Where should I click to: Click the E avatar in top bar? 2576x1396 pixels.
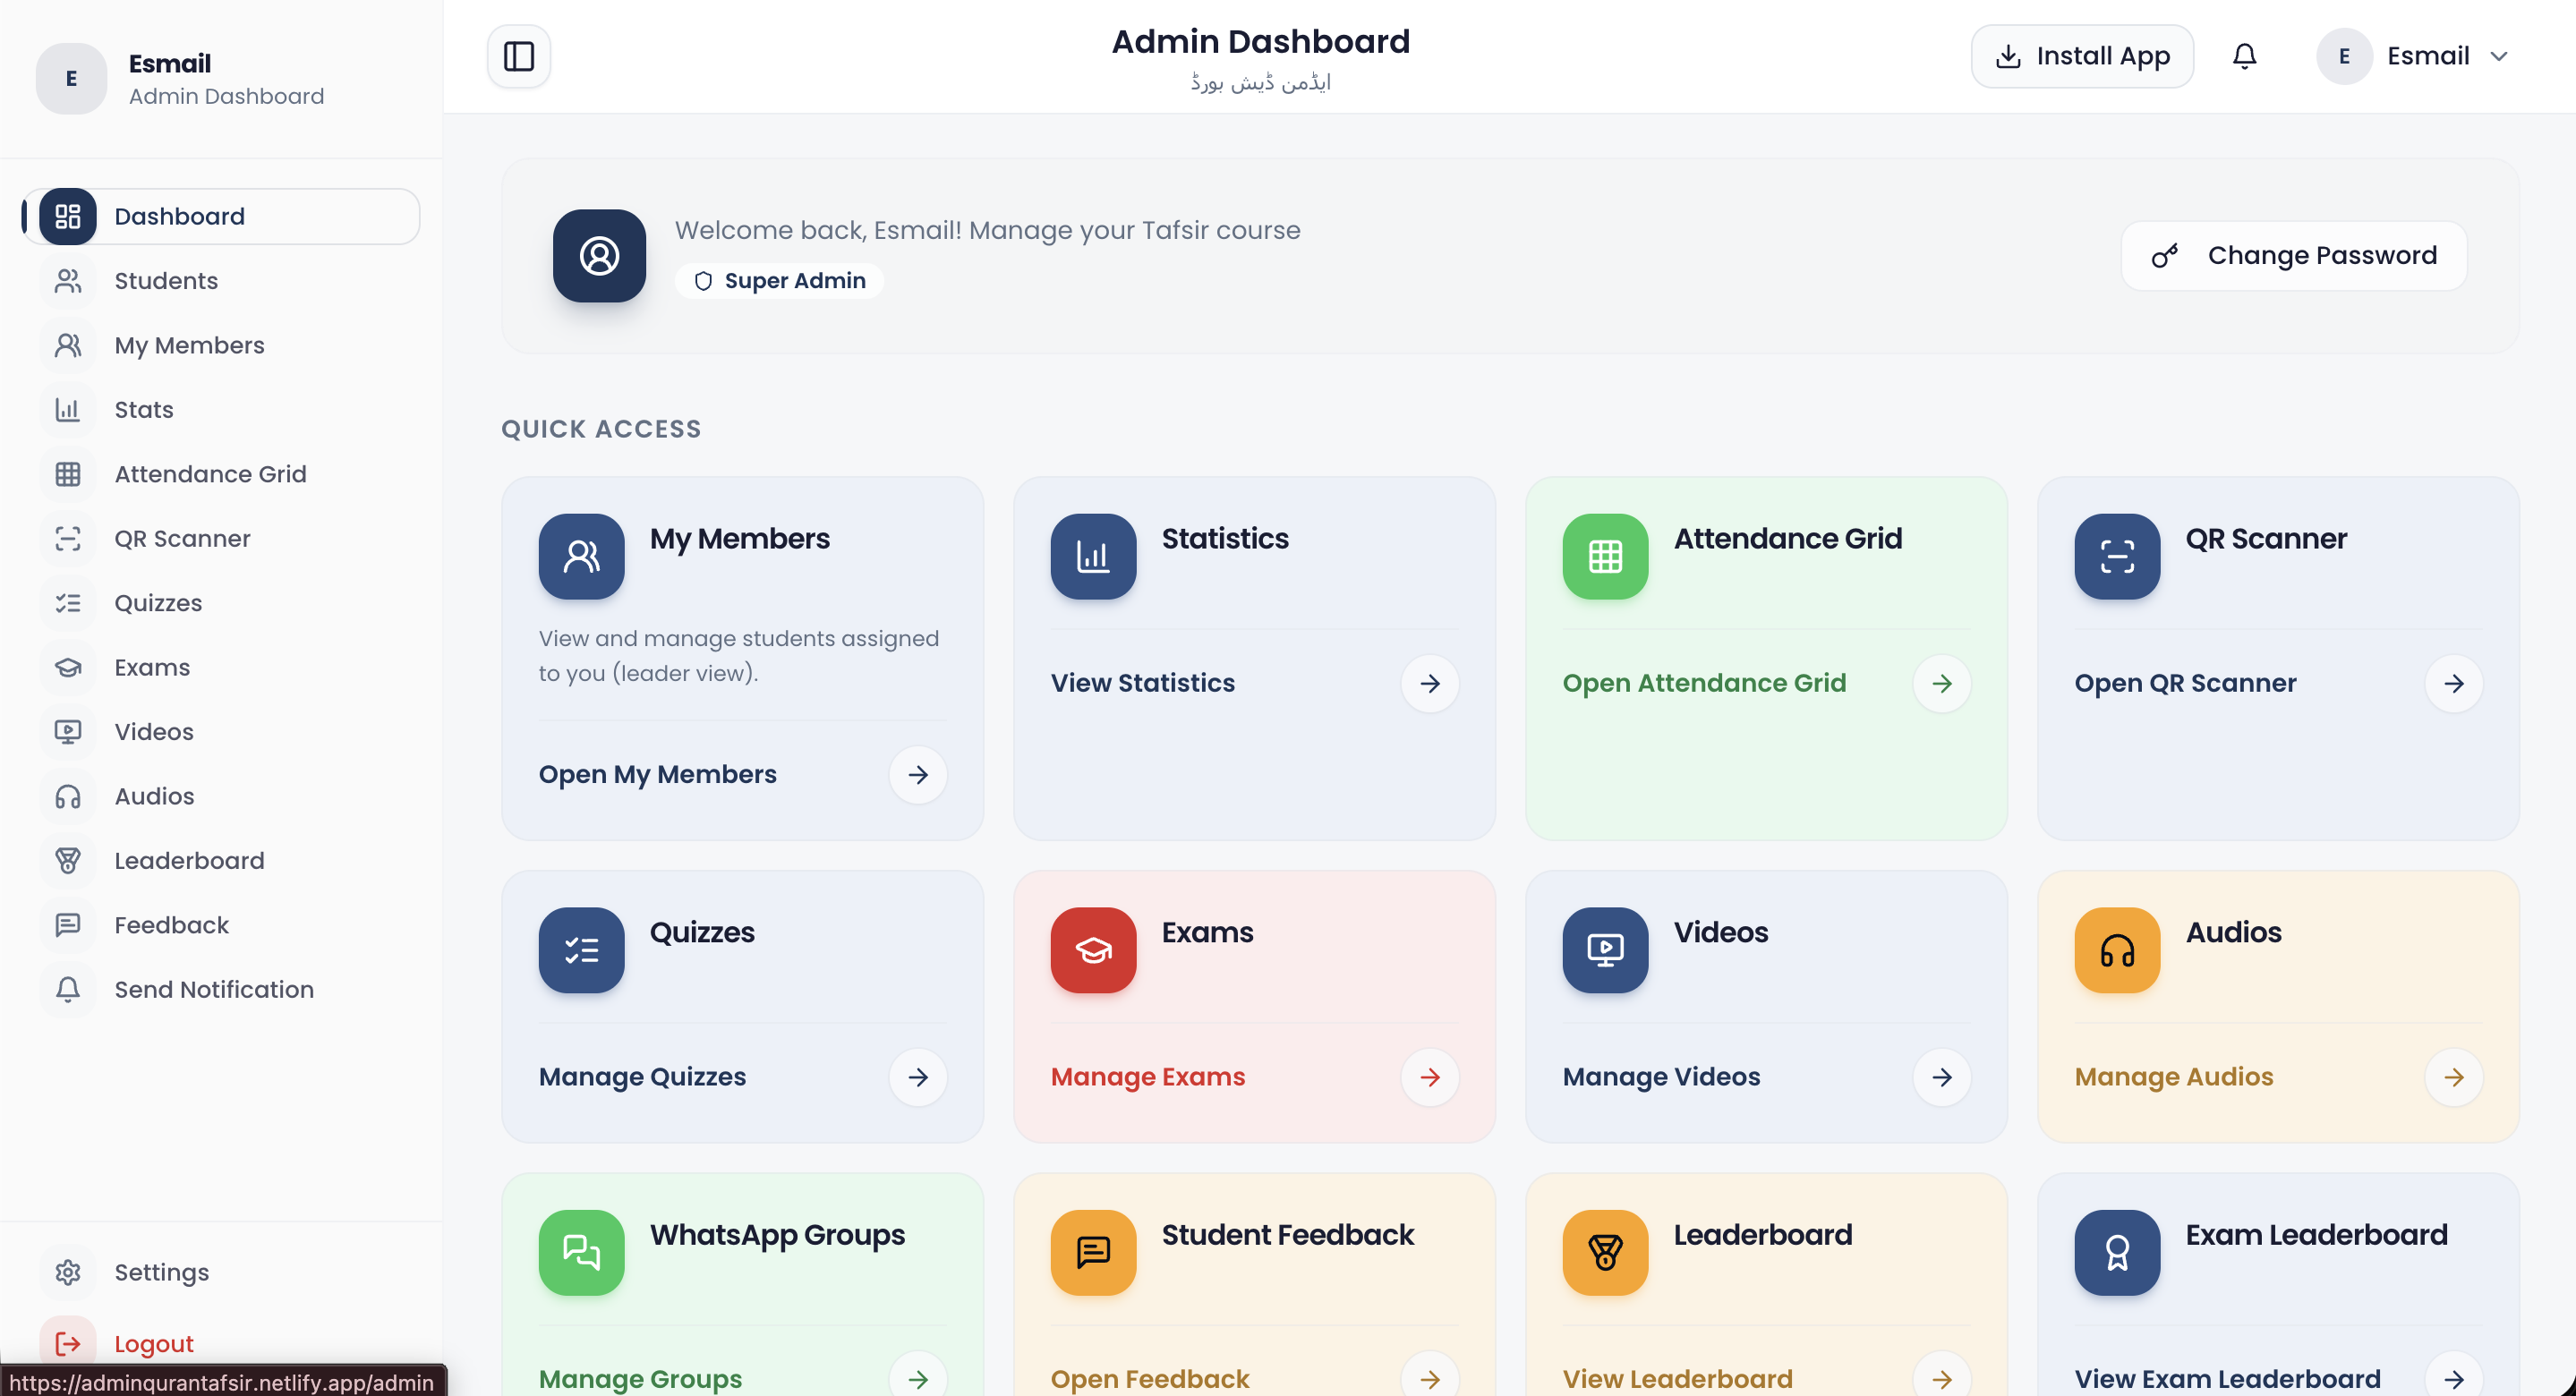coord(2344,56)
